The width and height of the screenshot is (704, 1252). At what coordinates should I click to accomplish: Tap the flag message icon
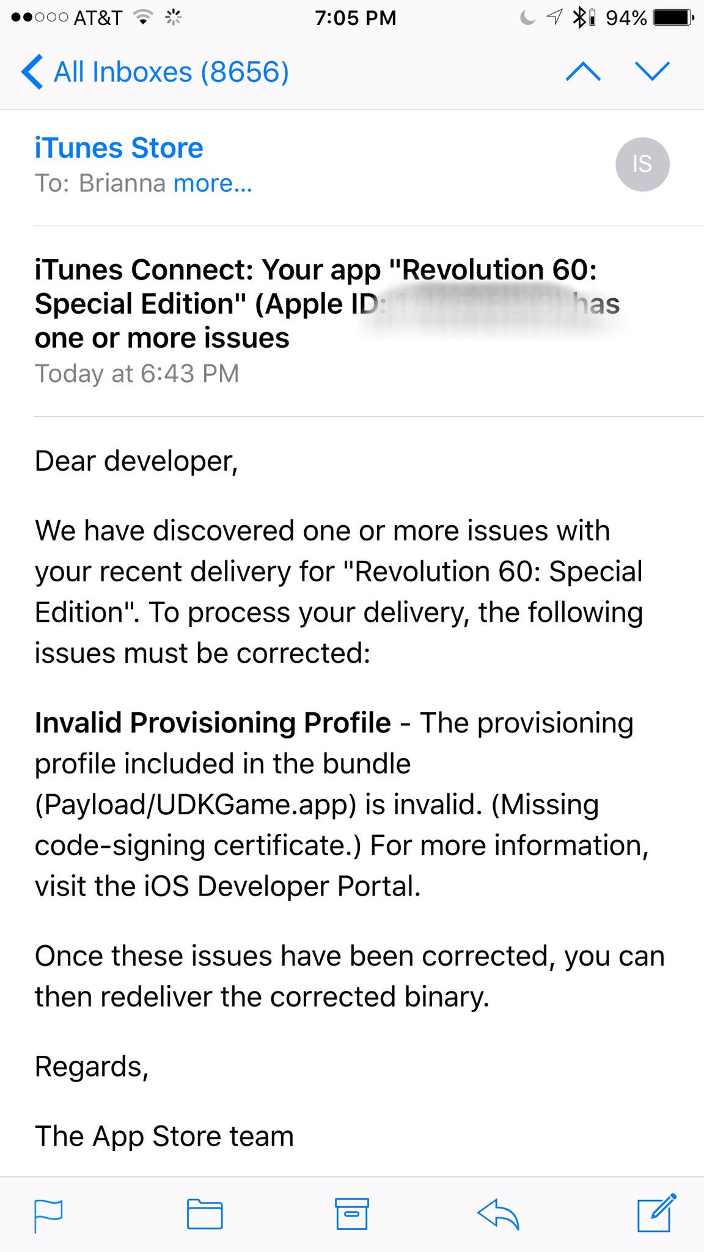click(48, 1215)
